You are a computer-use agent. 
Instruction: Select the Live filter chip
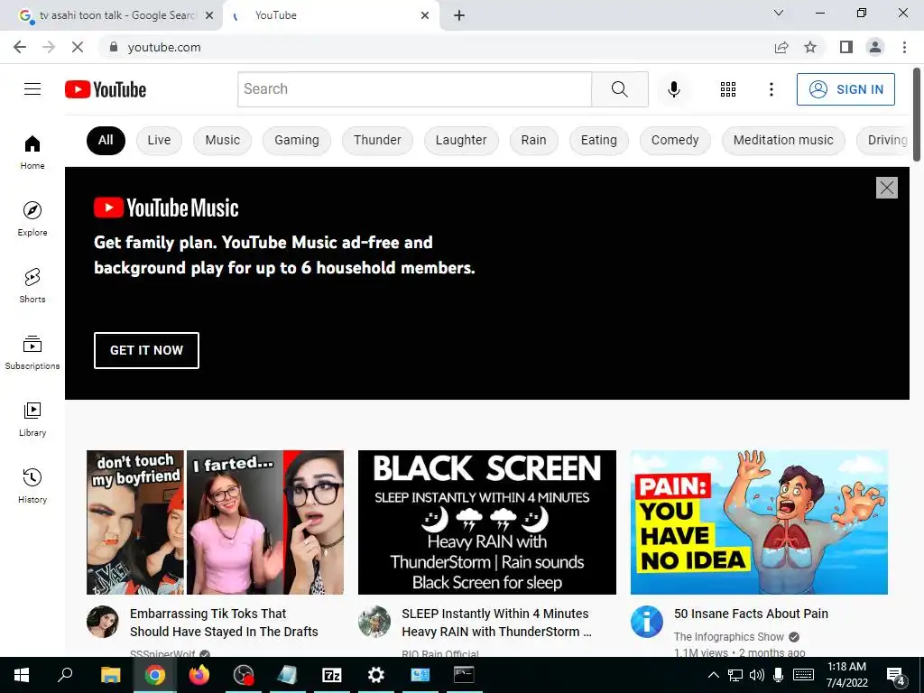159,140
